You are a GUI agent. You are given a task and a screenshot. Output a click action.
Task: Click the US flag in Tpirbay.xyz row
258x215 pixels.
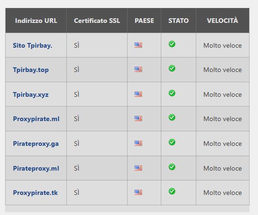tap(138, 94)
